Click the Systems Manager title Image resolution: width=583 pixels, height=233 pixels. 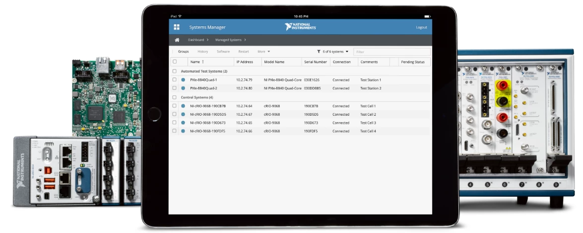pos(207,27)
